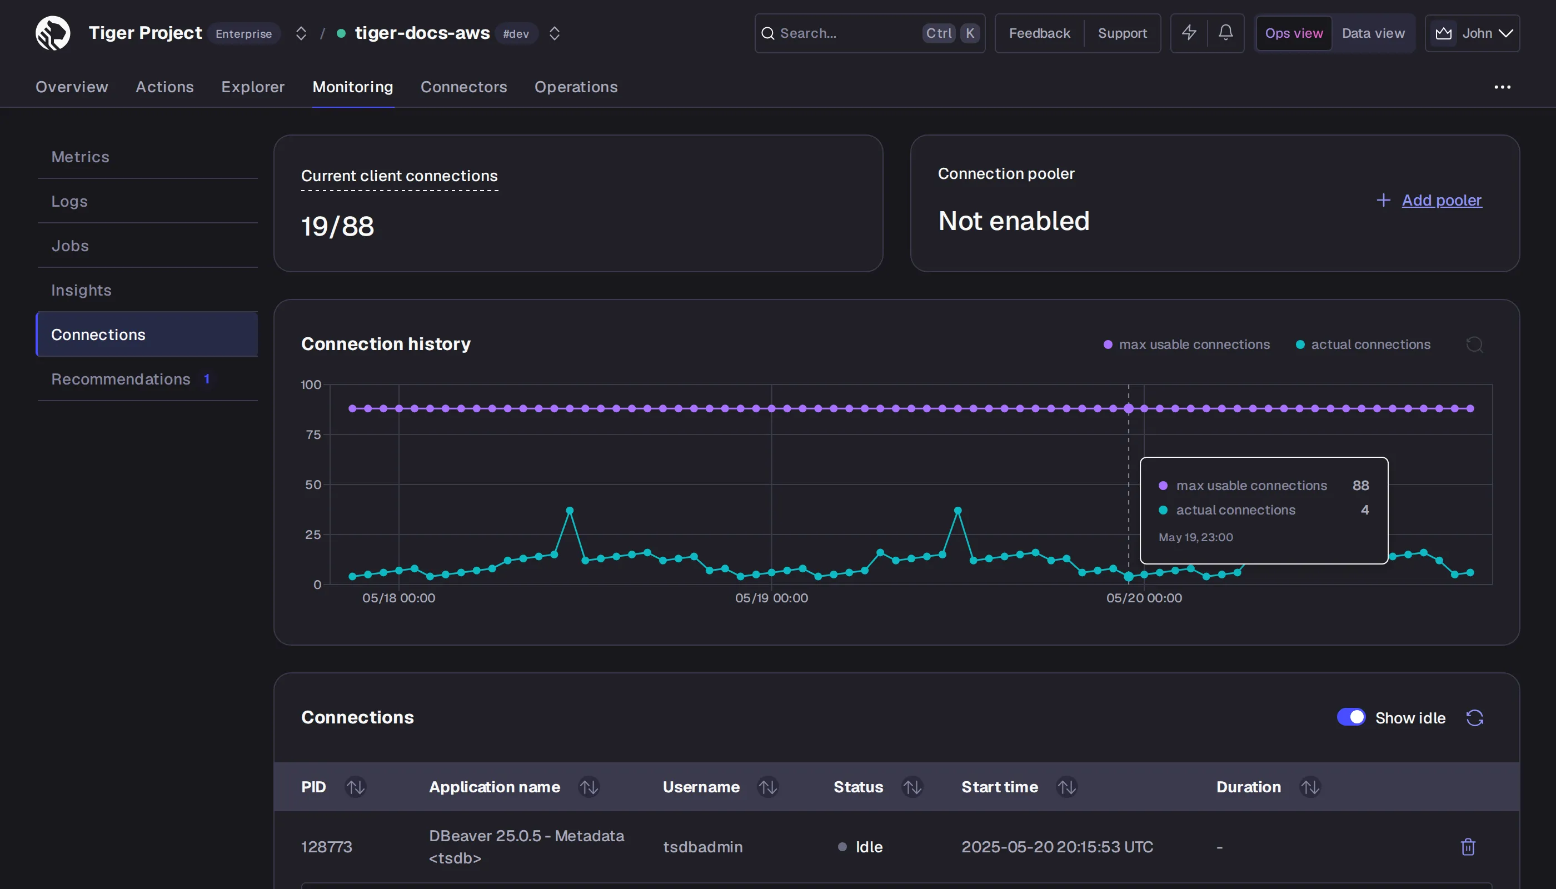Sort by Status column
The width and height of the screenshot is (1556, 889).
(x=912, y=787)
